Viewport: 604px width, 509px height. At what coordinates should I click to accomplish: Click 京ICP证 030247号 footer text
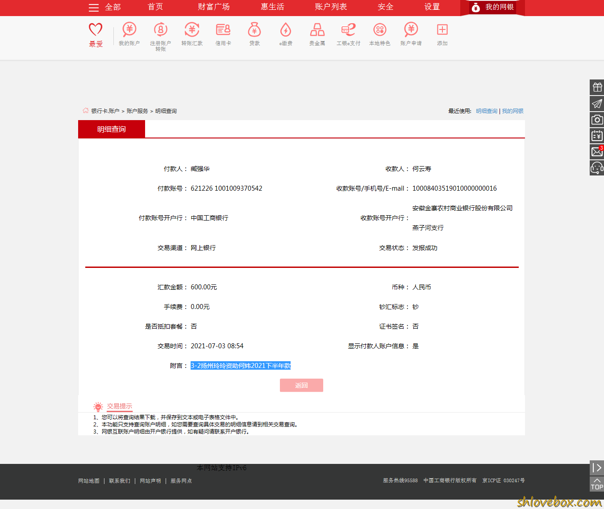(504, 480)
